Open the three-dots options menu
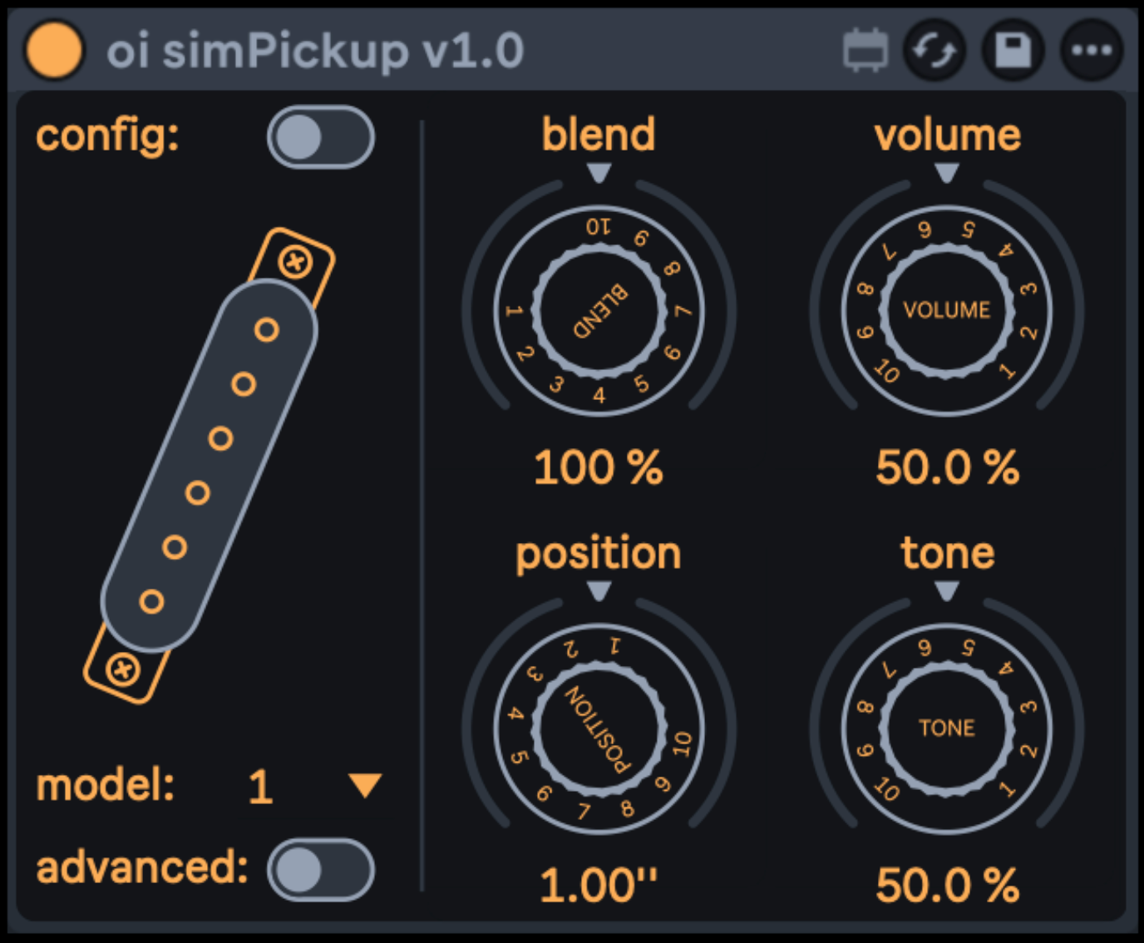Screen dimensions: 1144x943 click(x=1091, y=51)
